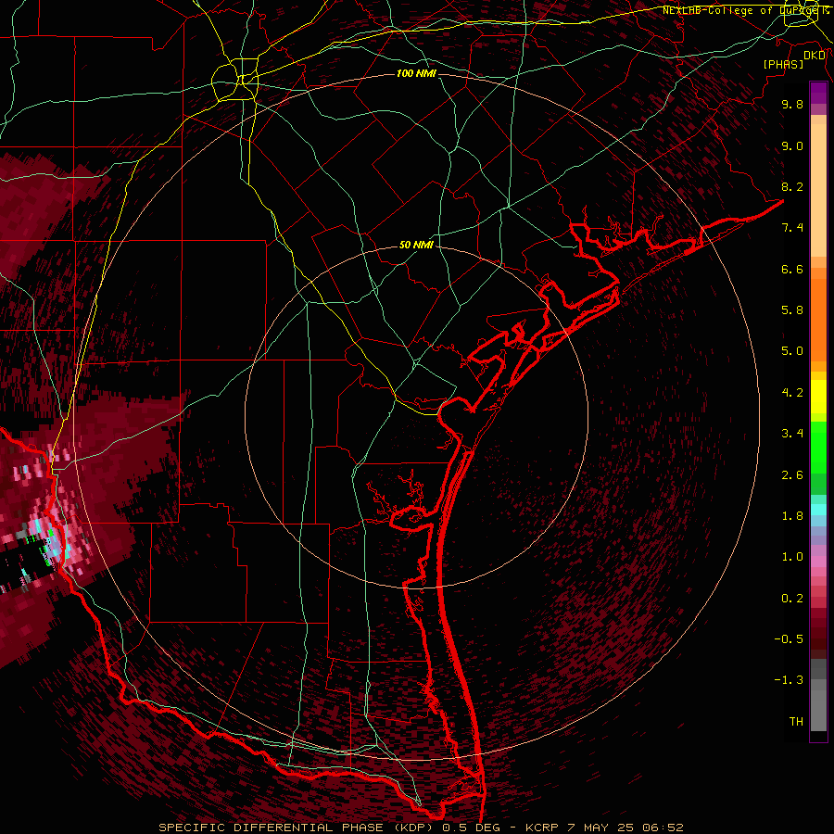The height and width of the screenshot is (834, 834).
Task: Click the "KCRP 7 MAY 25 06:52" timestamp
Action: point(604,828)
